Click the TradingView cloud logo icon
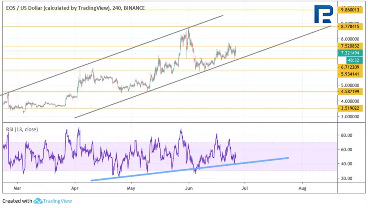 coord(38,201)
